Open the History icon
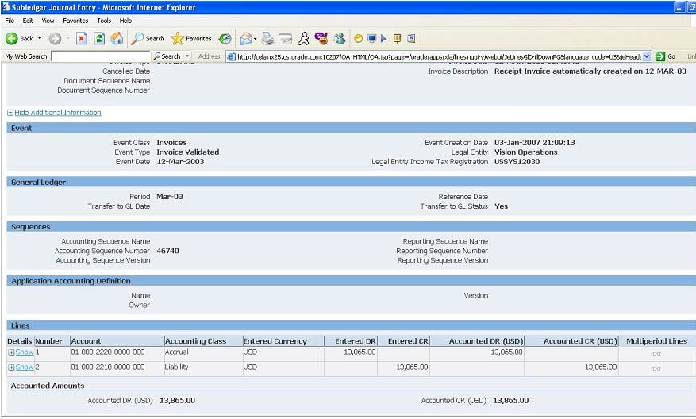 225,39
